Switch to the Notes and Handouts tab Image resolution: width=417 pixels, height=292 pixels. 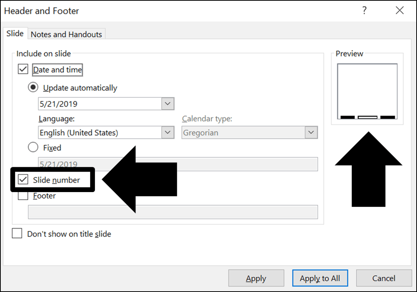click(66, 34)
